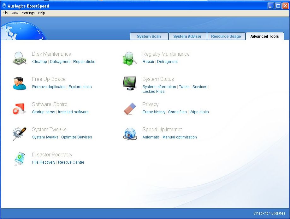Start Automatic internet optimization
Image resolution: width=290 pixels, height=219 pixels.
tap(151, 137)
